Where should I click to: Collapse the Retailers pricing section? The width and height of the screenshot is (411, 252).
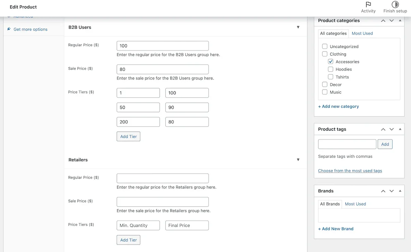(298, 159)
